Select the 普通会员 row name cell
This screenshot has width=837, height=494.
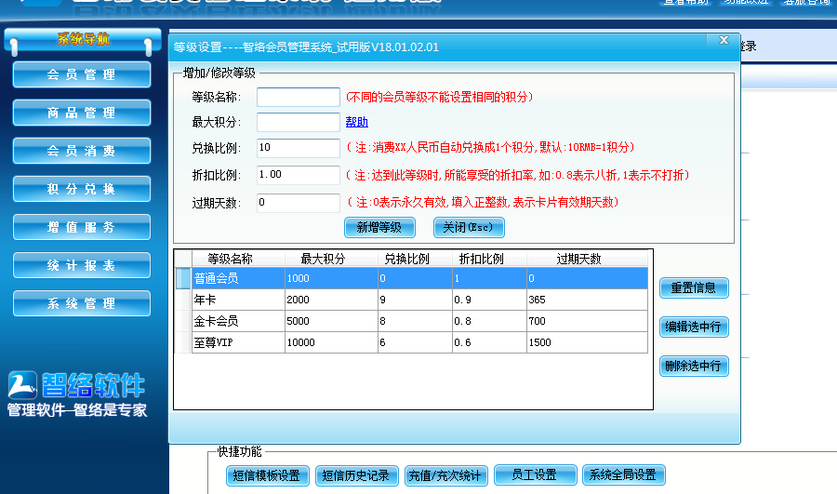[x=238, y=278]
